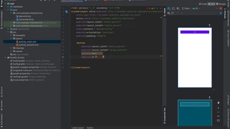The width and height of the screenshot is (230, 129).
Task: Expand the com.example.intentactivity (androidTest) package
Action: (x=11, y=23)
